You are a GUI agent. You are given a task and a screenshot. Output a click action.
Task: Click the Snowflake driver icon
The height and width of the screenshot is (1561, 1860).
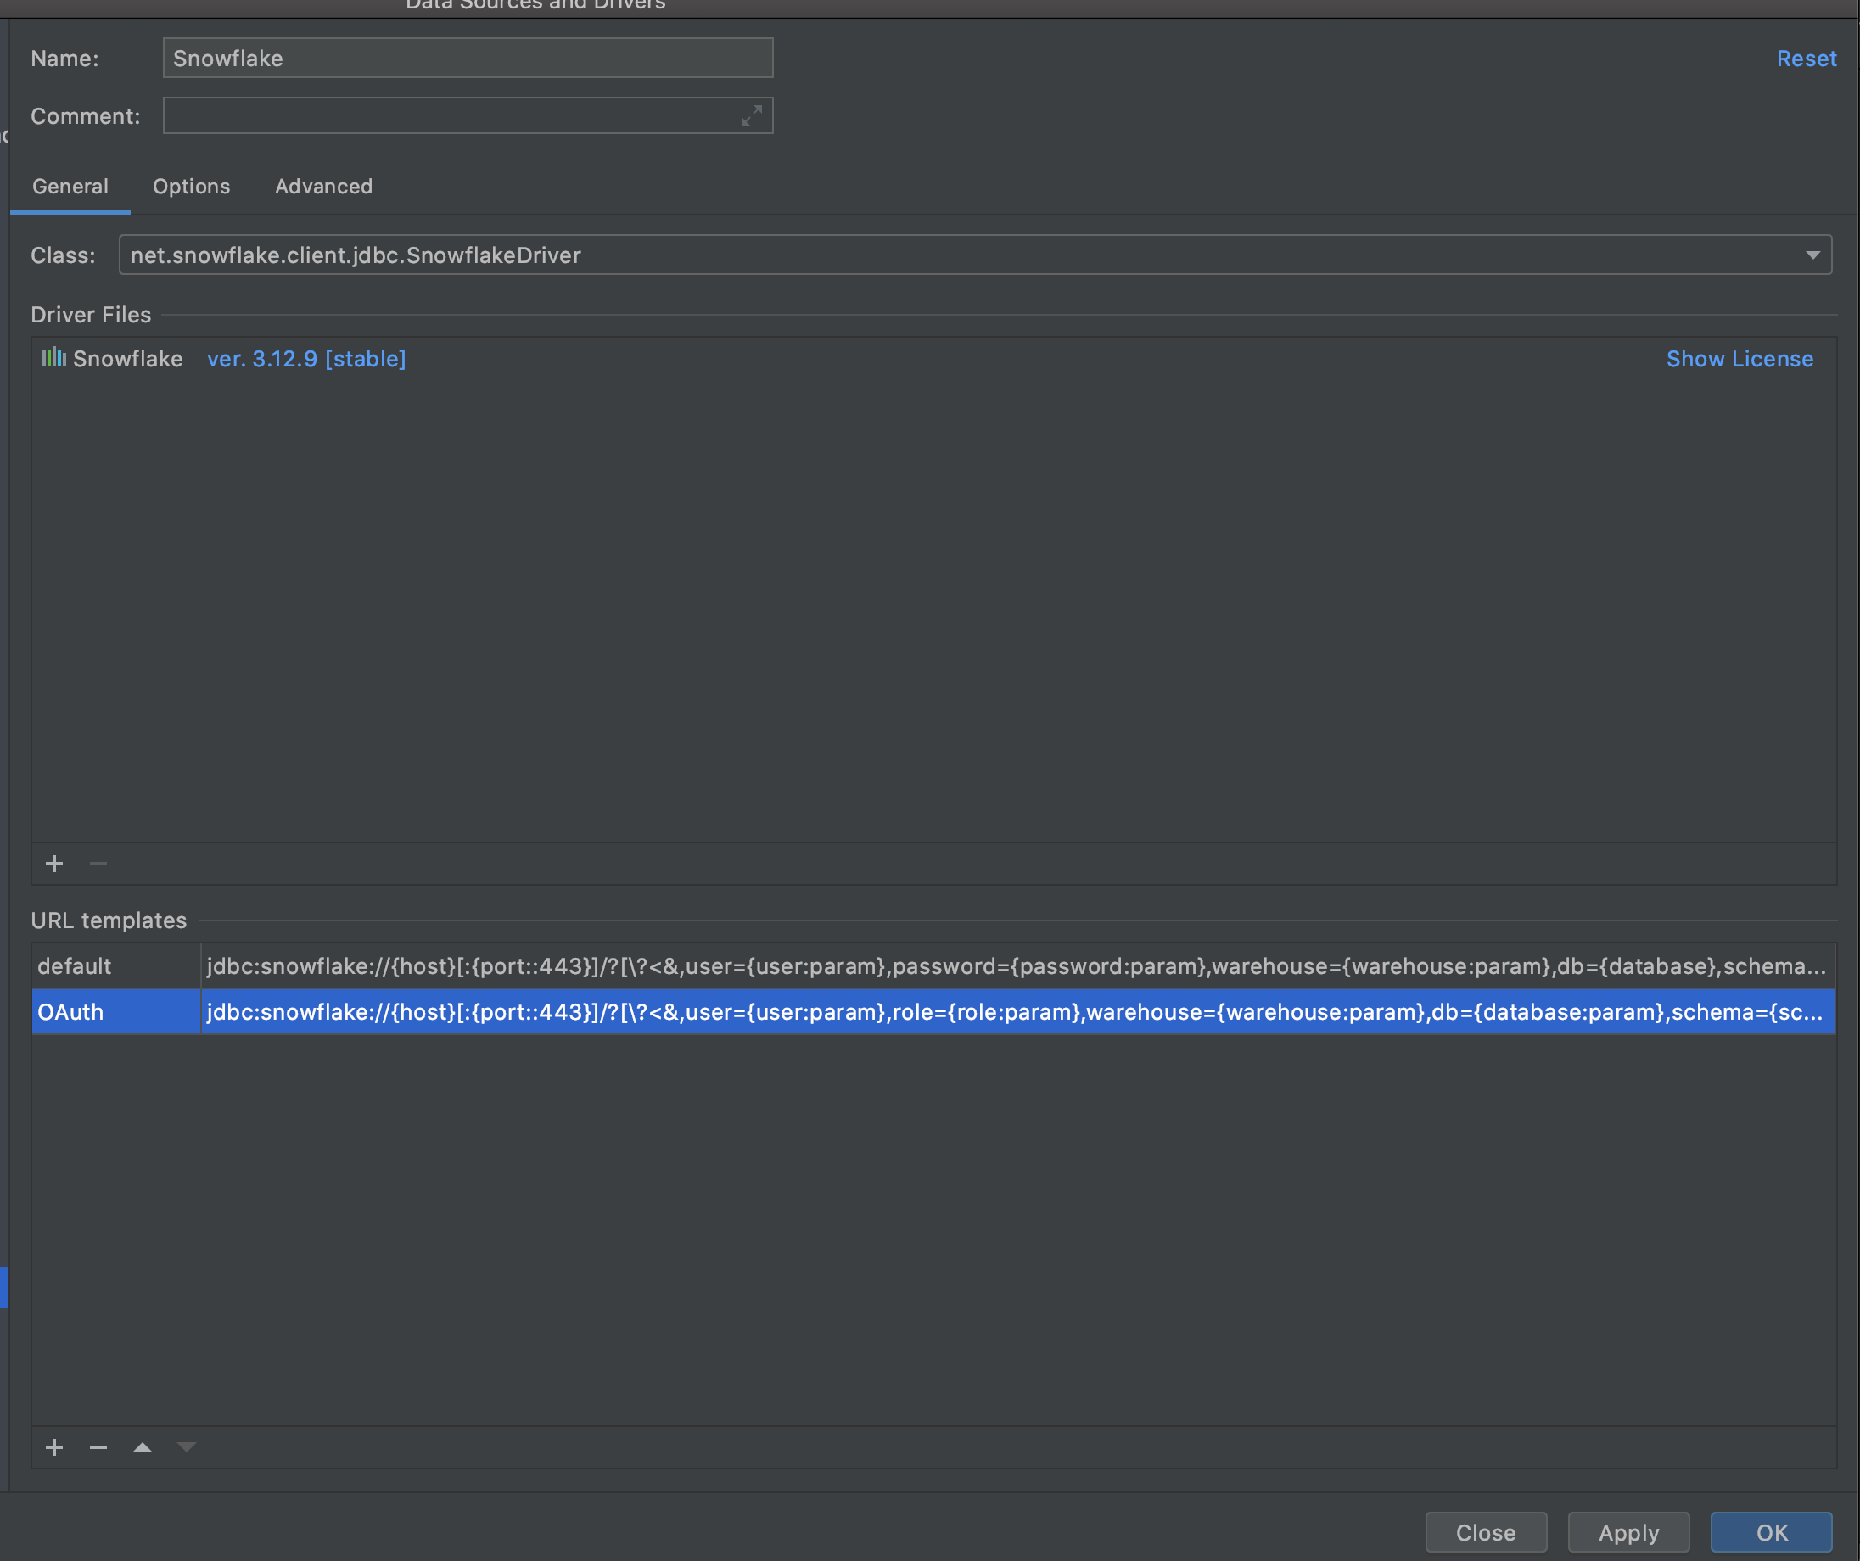click(x=54, y=359)
